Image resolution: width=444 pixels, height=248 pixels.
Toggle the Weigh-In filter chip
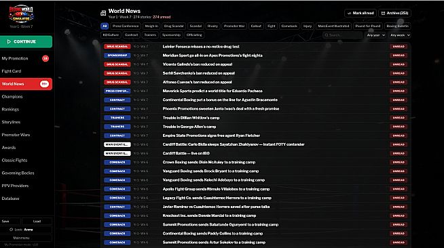pos(151,26)
